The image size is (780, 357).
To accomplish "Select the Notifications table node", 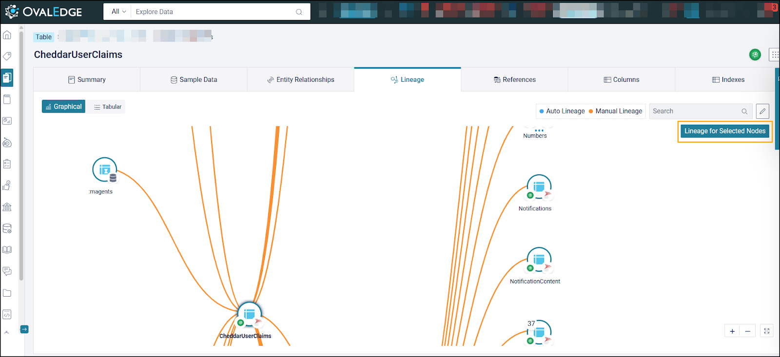I will point(539,187).
